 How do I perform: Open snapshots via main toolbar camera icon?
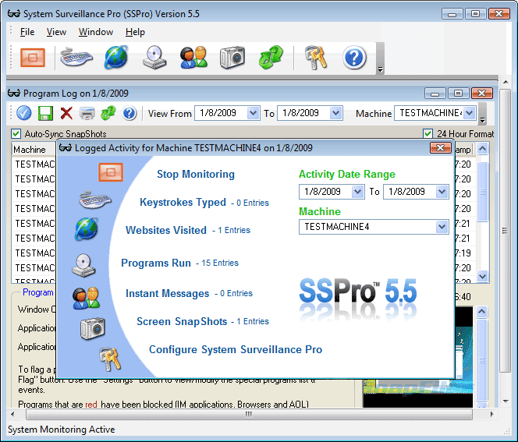pyautogui.click(x=232, y=58)
